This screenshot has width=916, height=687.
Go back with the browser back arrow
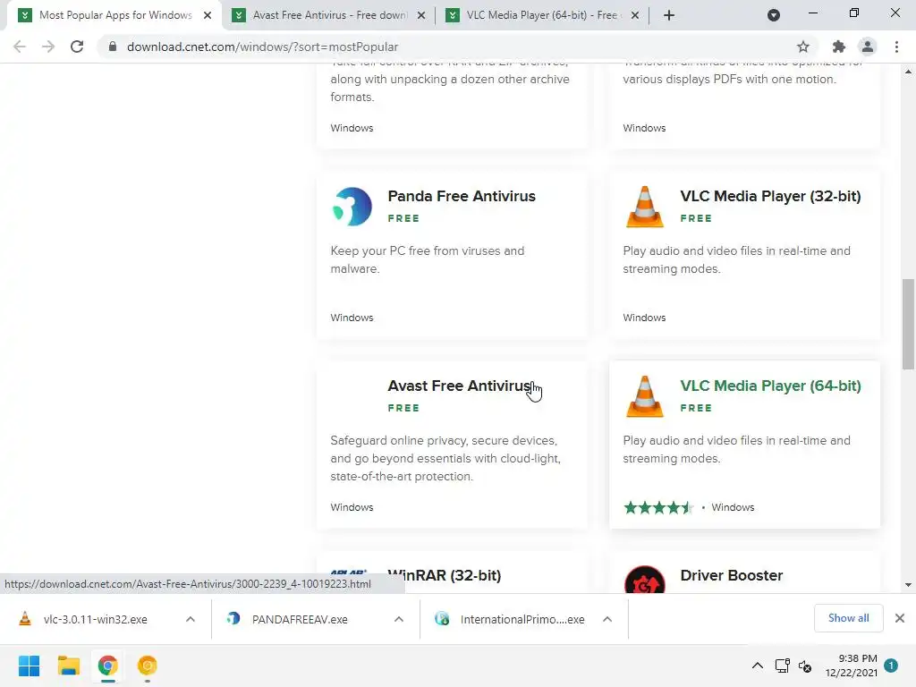coord(20,47)
